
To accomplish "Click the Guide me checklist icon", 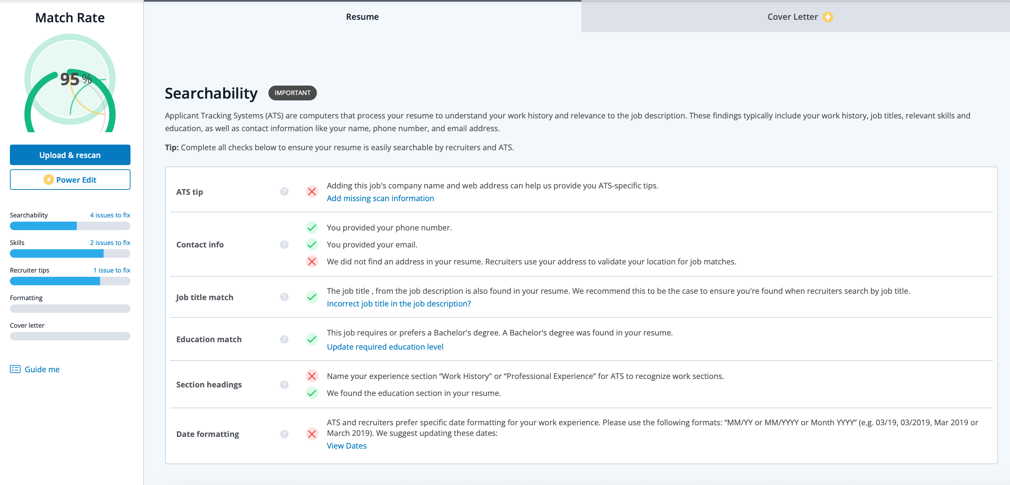I will 15,369.
